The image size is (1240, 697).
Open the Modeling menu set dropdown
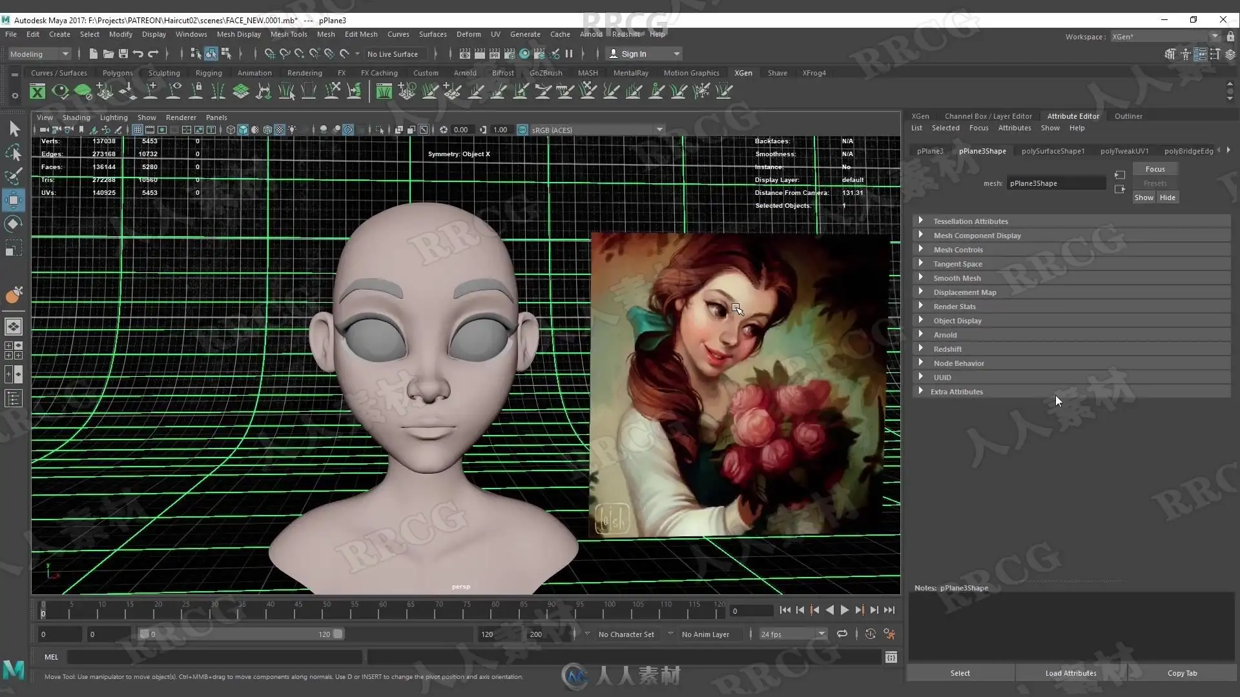click(39, 54)
